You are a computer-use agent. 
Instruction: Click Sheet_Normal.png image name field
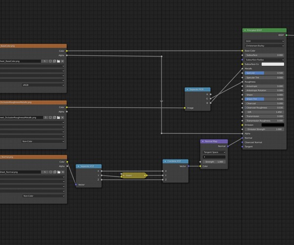click(x=20, y=172)
